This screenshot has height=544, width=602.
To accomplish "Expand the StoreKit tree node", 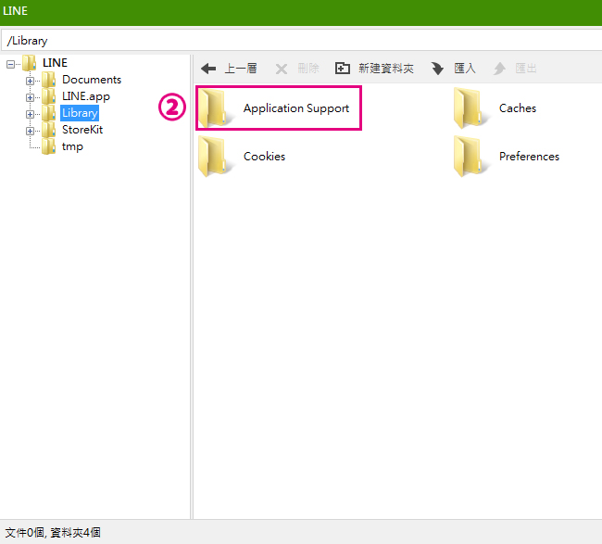I will tap(30, 131).
